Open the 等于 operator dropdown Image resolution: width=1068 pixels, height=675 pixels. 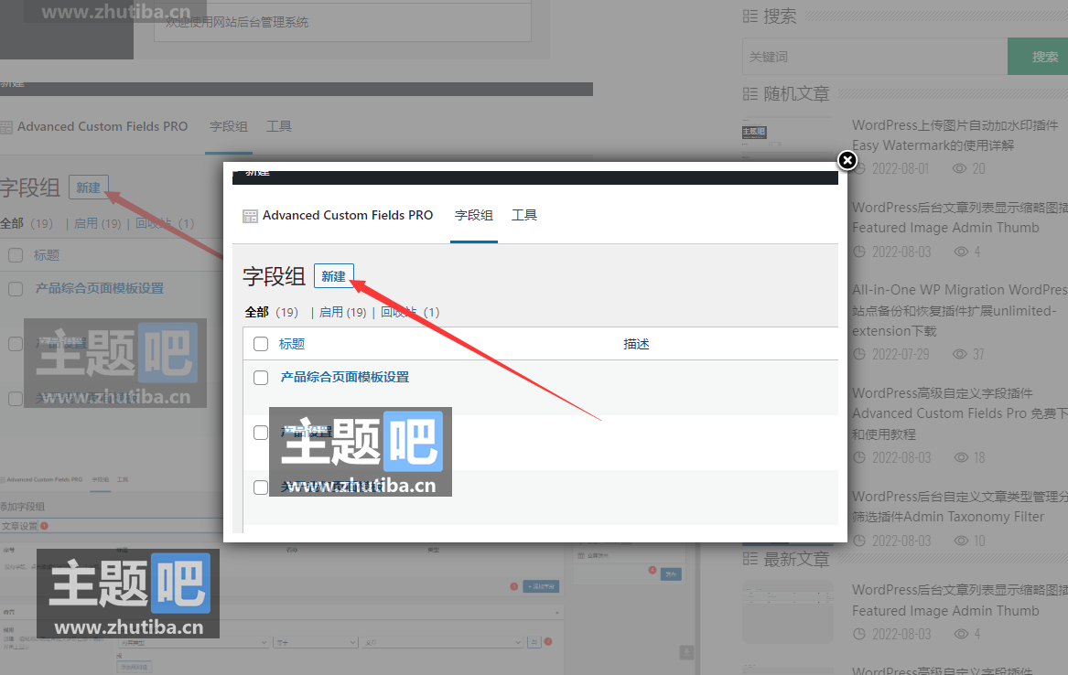[316, 642]
